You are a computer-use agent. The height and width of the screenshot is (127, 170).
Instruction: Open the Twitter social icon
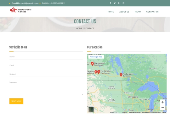[x=115, y=3]
